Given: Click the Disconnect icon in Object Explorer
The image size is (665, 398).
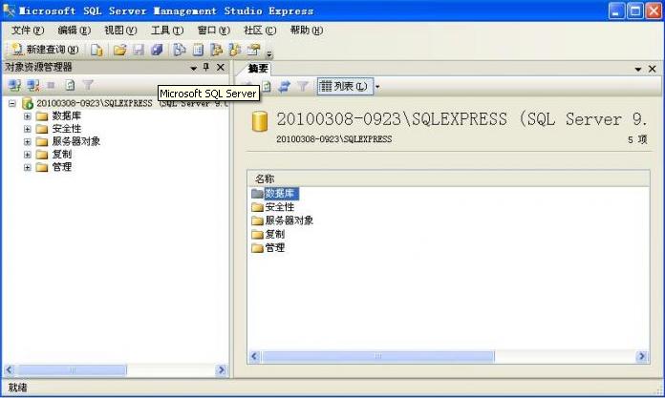Looking at the screenshot, I should point(33,85).
